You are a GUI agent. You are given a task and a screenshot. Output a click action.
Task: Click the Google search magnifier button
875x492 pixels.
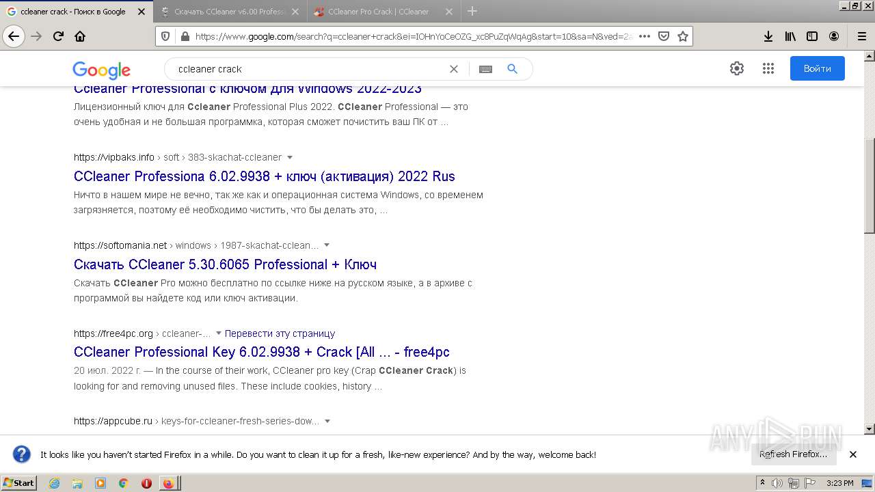point(512,69)
